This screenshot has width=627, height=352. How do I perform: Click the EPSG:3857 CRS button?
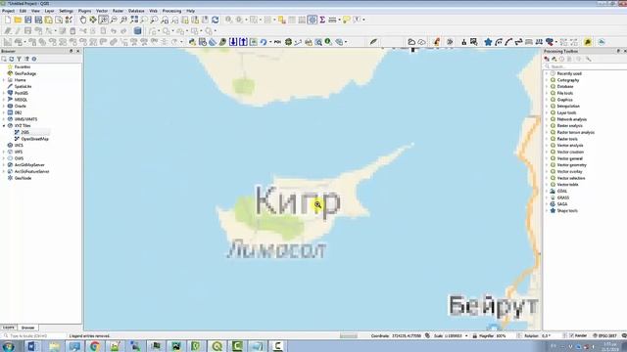click(605, 336)
